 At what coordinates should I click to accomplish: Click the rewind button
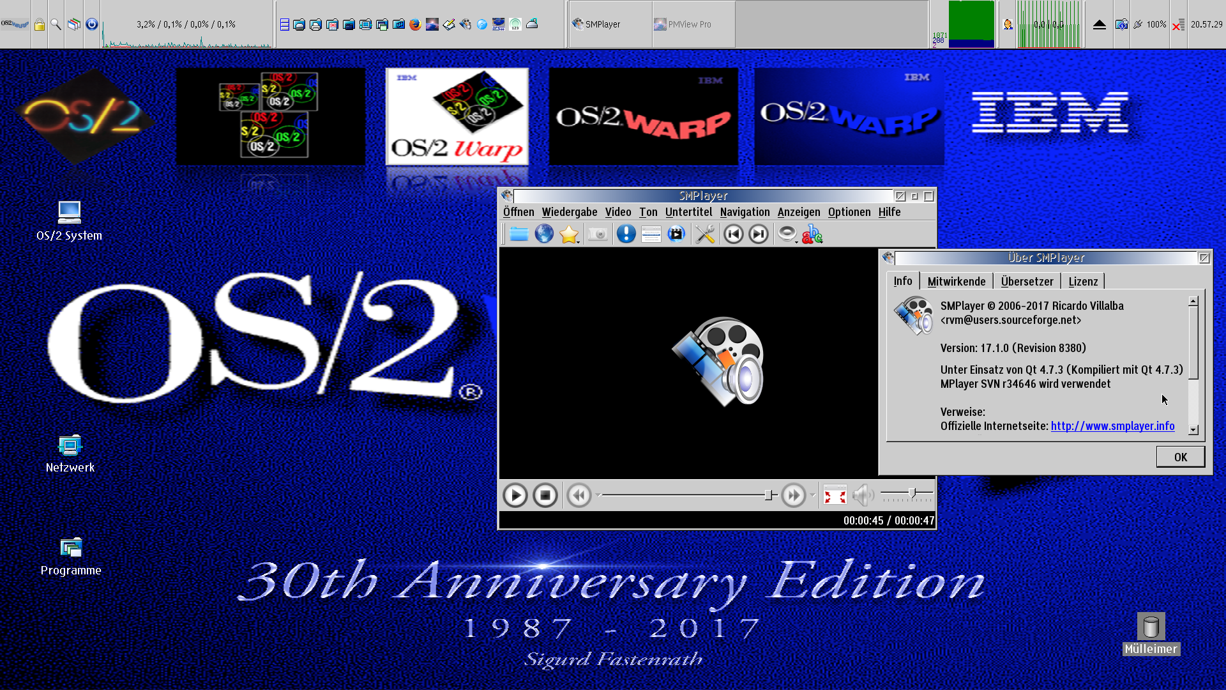pyautogui.click(x=579, y=495)
